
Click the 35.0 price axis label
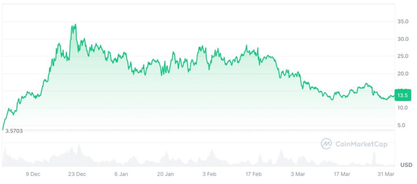coord(404,21)
